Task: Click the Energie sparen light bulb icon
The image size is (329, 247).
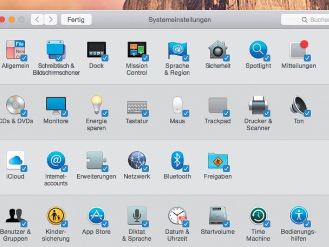Action: click(x=96, y=105)
